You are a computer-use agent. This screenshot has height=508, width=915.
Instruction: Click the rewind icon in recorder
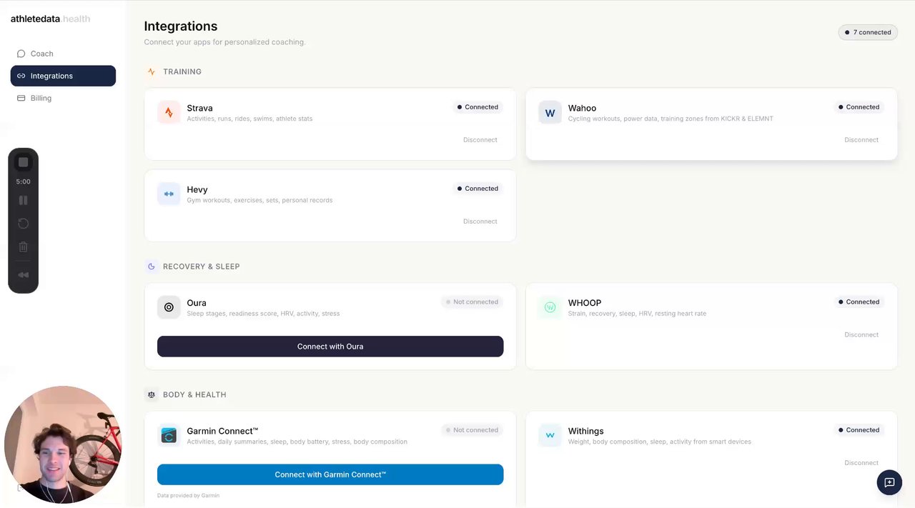[x=23, y=275]
